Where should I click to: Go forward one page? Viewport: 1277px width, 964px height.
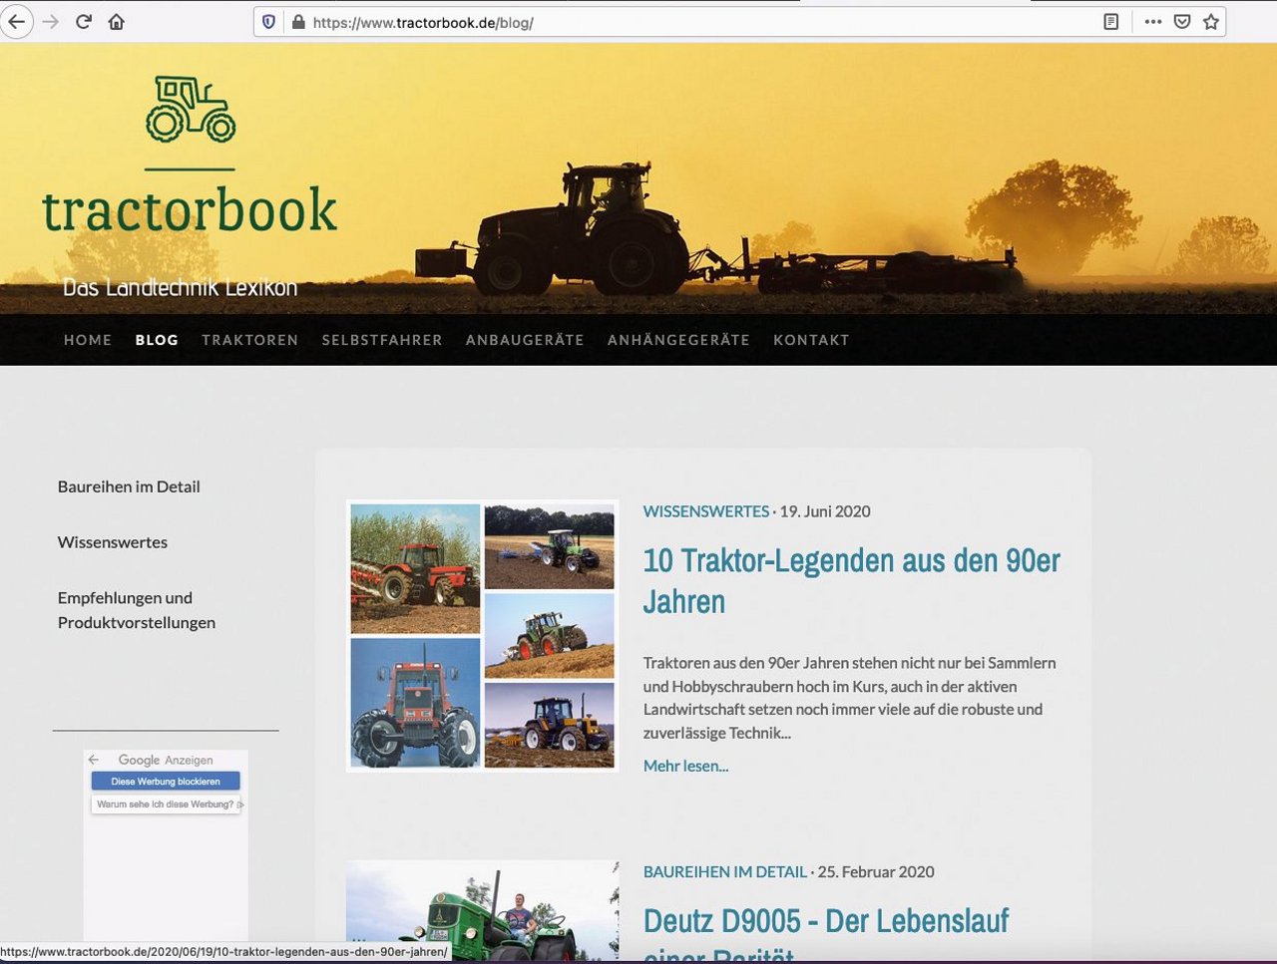point(50,22)
